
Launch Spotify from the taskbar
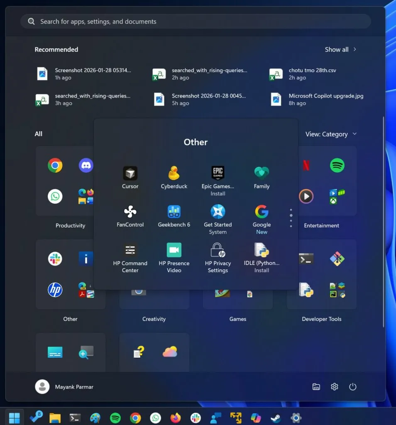coord(115,418)
